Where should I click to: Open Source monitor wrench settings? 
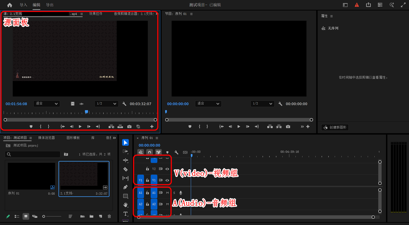(124, 104)
